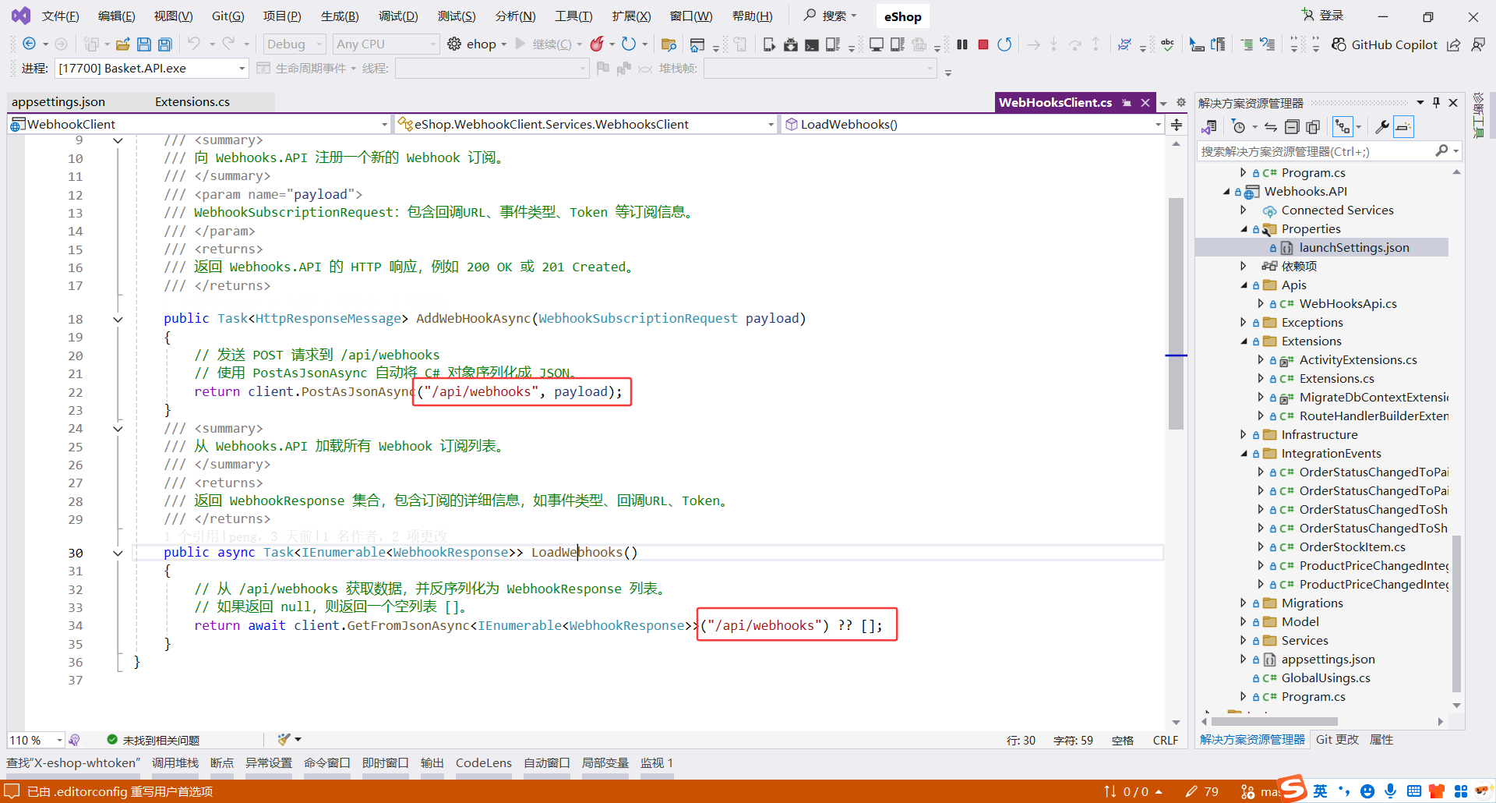This screenshot has width=1496, height=803.
Task: Open the Any CPU platform dropdown
Action: coord(386,44)
